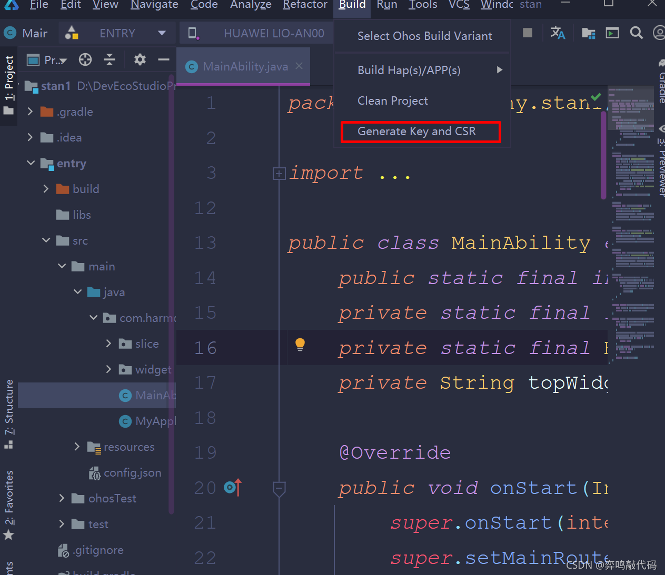Open Project panel gear options

pyautogui.click(x=140, y=59)
